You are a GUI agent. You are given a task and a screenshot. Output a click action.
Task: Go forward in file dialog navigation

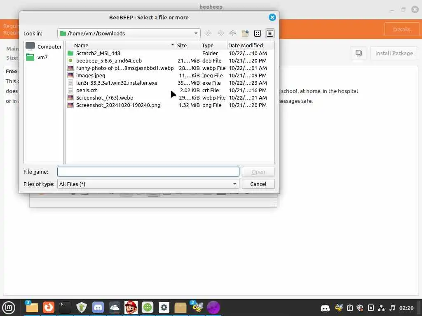pyautogui.click(x=220, y=33)
